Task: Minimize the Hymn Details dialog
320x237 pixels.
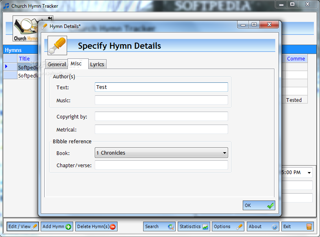Action: [243, 25]
